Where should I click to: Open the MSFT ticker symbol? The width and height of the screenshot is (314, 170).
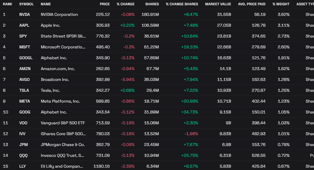[x=25, y=47]
